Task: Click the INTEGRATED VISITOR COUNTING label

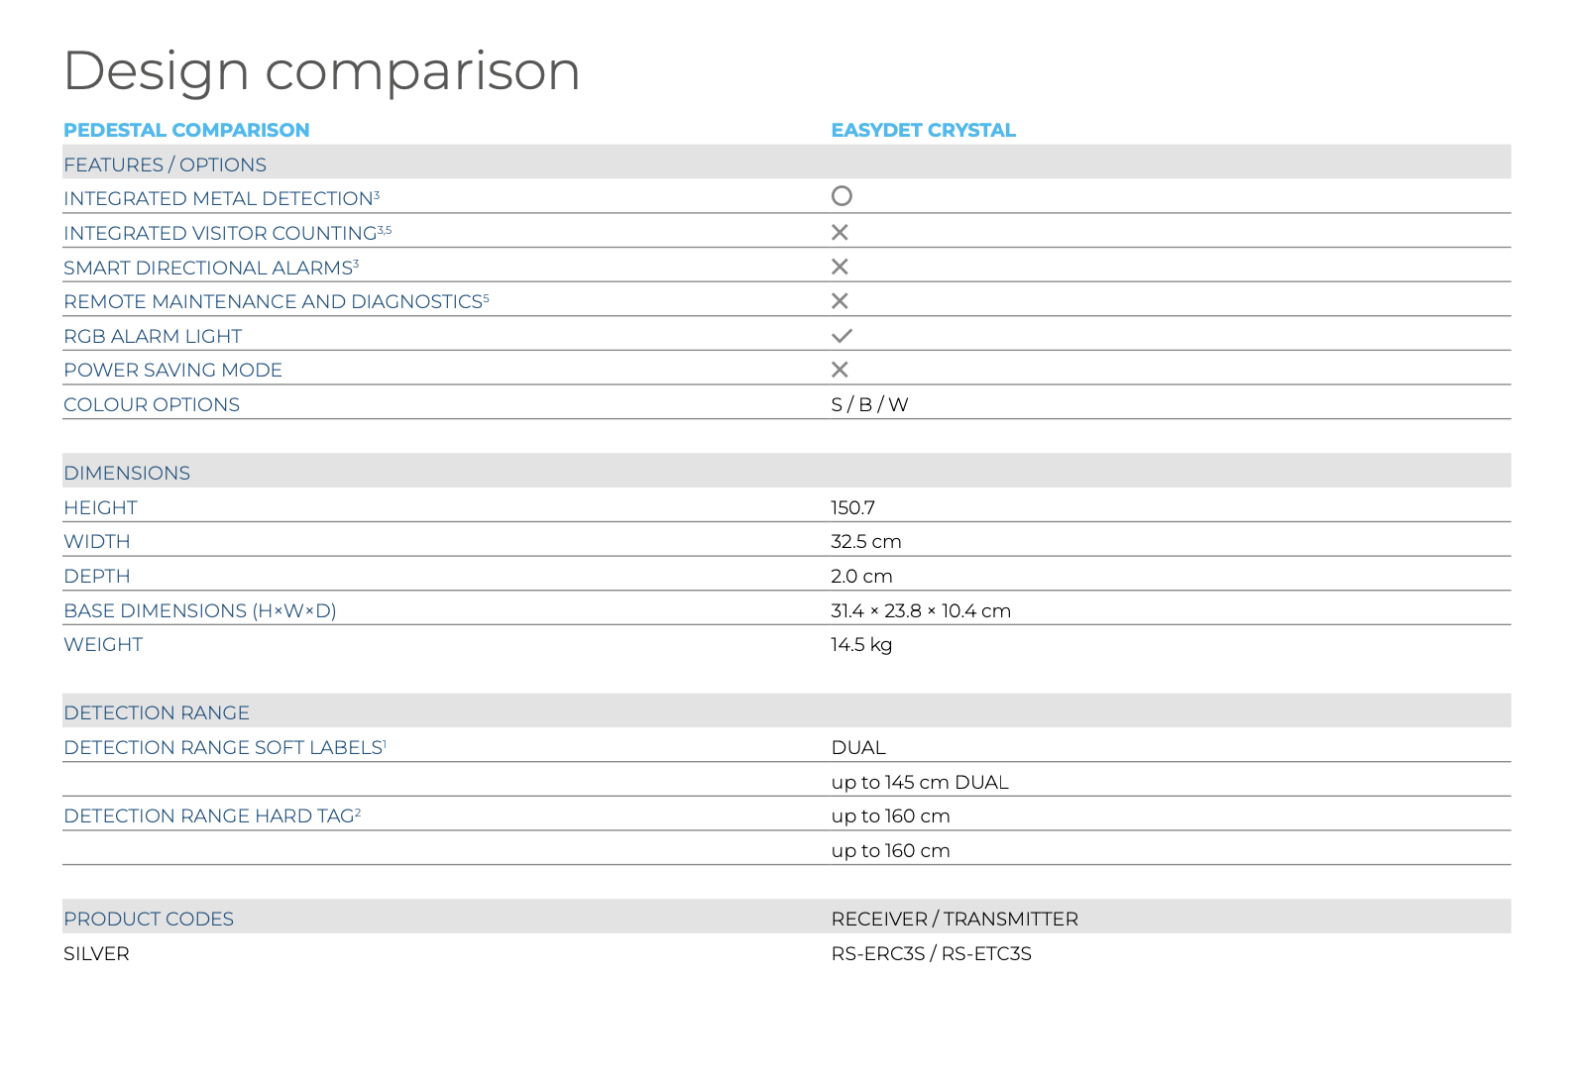Action: [x=227, y=233]
